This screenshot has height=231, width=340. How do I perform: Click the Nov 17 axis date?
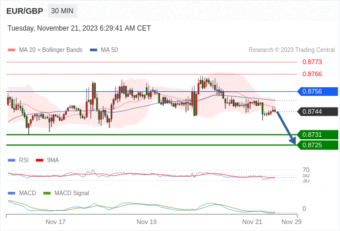pyautogui.click(x=55, y=222)
